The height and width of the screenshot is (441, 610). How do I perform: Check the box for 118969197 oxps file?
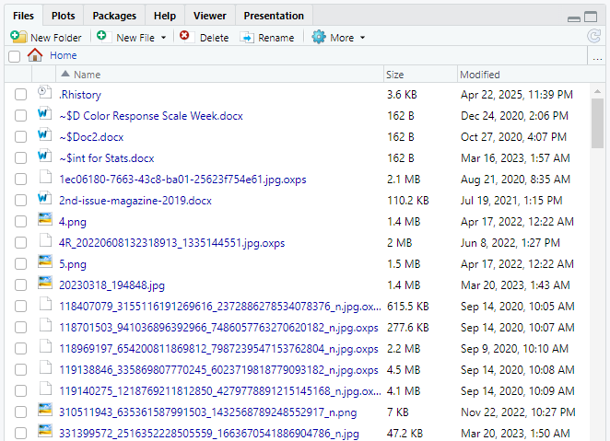[20, 349]
